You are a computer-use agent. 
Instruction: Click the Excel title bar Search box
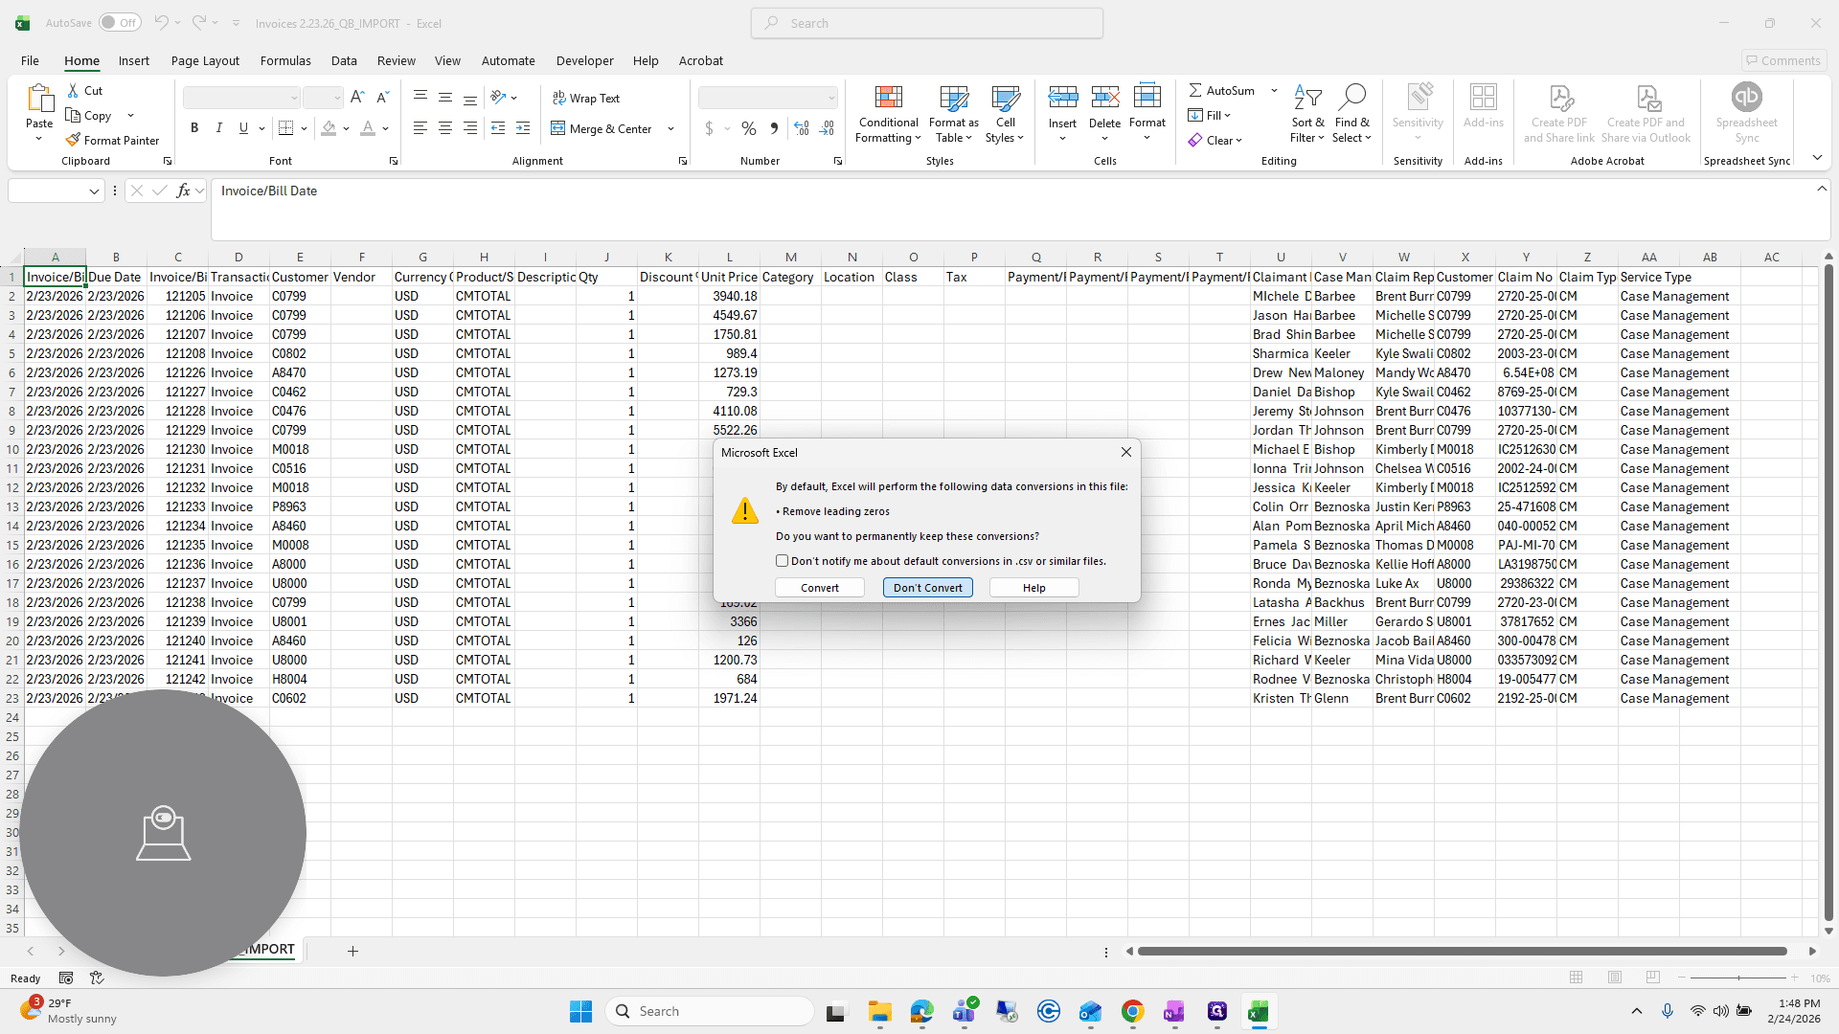click(927, 23)
